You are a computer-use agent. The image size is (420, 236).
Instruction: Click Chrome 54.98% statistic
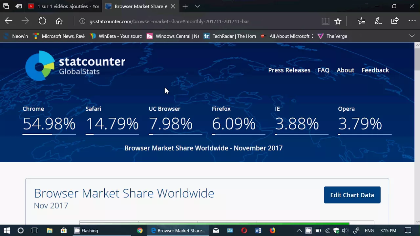(x=49, y=120)
